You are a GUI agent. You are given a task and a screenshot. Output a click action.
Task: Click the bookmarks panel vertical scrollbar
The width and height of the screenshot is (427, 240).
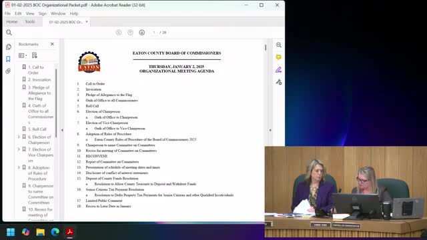(x=56, y=103)
